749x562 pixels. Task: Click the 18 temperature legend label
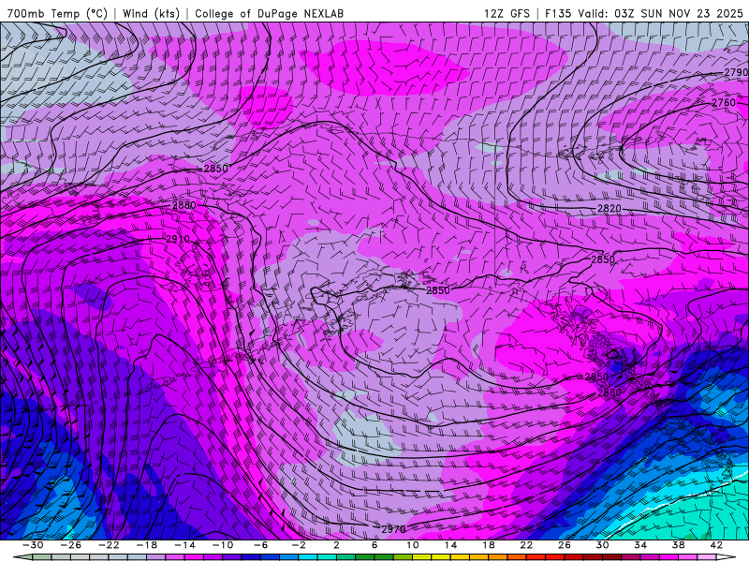point(488,545)
